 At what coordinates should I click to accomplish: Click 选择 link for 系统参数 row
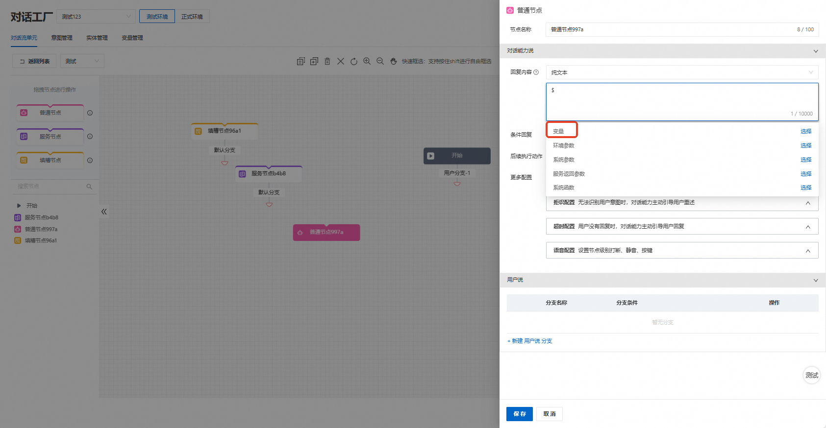806,160
